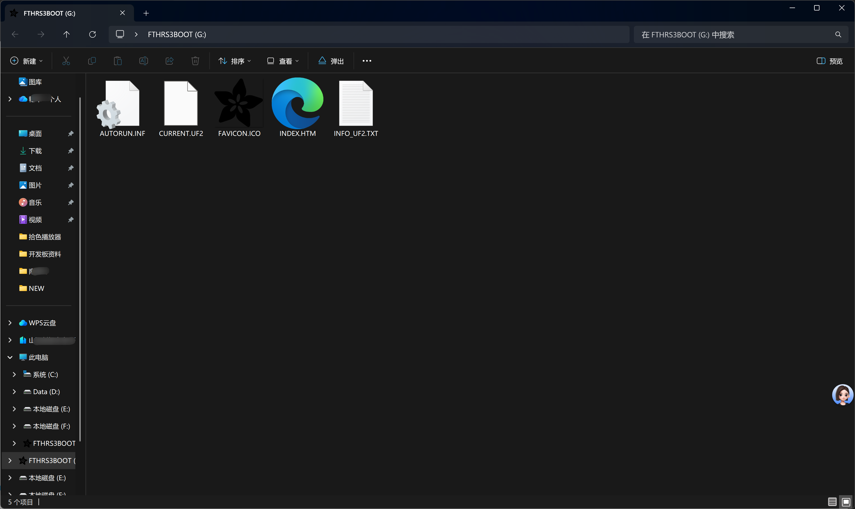Image resolution: width=855 pixels, height=509 pixels.
Task: Open the Sort (排序) dropdown
Action: point(235,61)
